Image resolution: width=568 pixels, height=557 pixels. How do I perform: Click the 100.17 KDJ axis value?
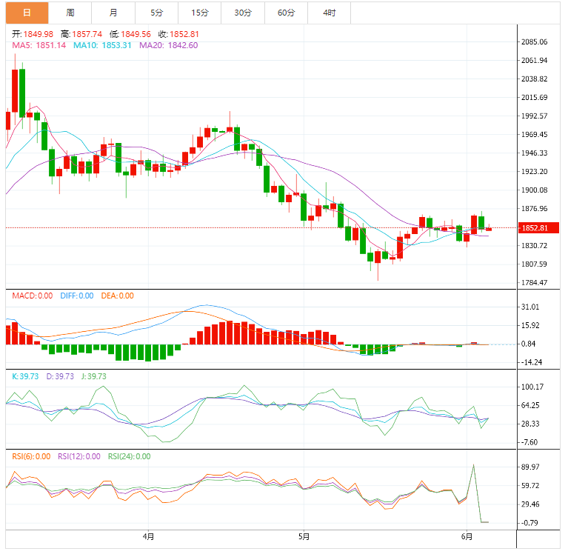point(532,387)
